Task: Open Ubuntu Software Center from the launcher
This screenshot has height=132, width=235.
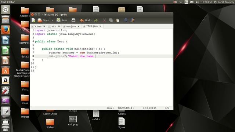Action: click(x=6, y=71)
